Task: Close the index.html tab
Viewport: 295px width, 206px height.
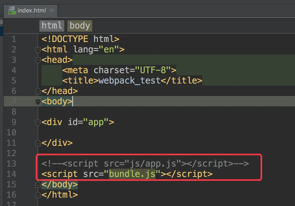Action: [x=52, y=11]
